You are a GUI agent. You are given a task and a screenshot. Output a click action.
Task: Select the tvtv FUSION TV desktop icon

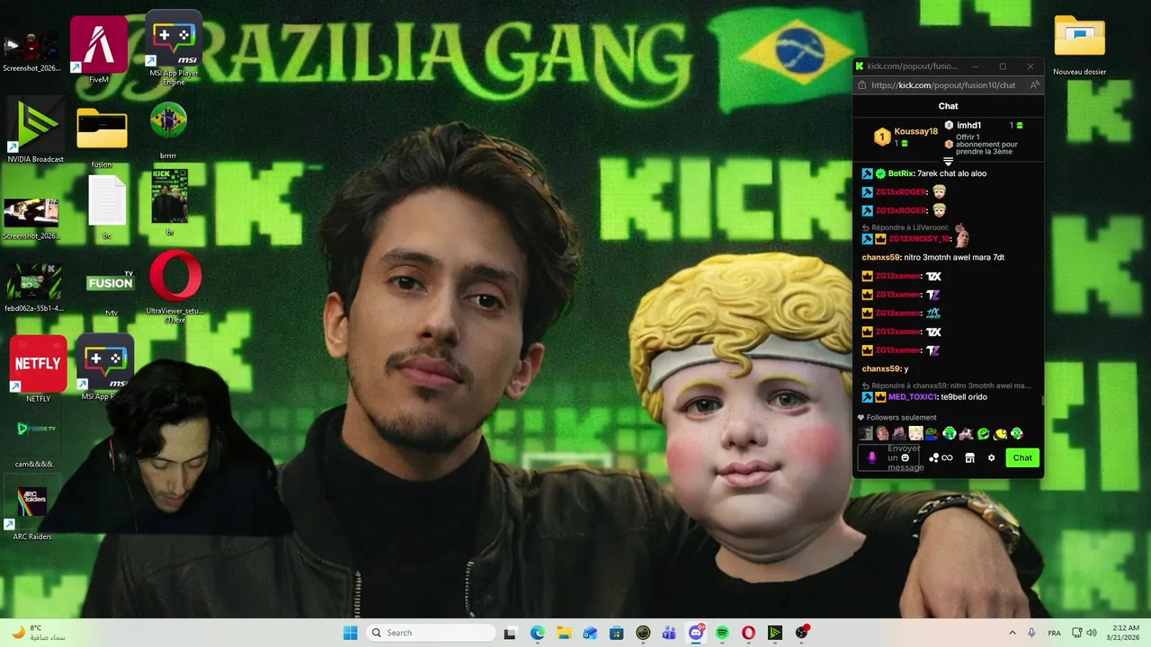tap(111, 292)
